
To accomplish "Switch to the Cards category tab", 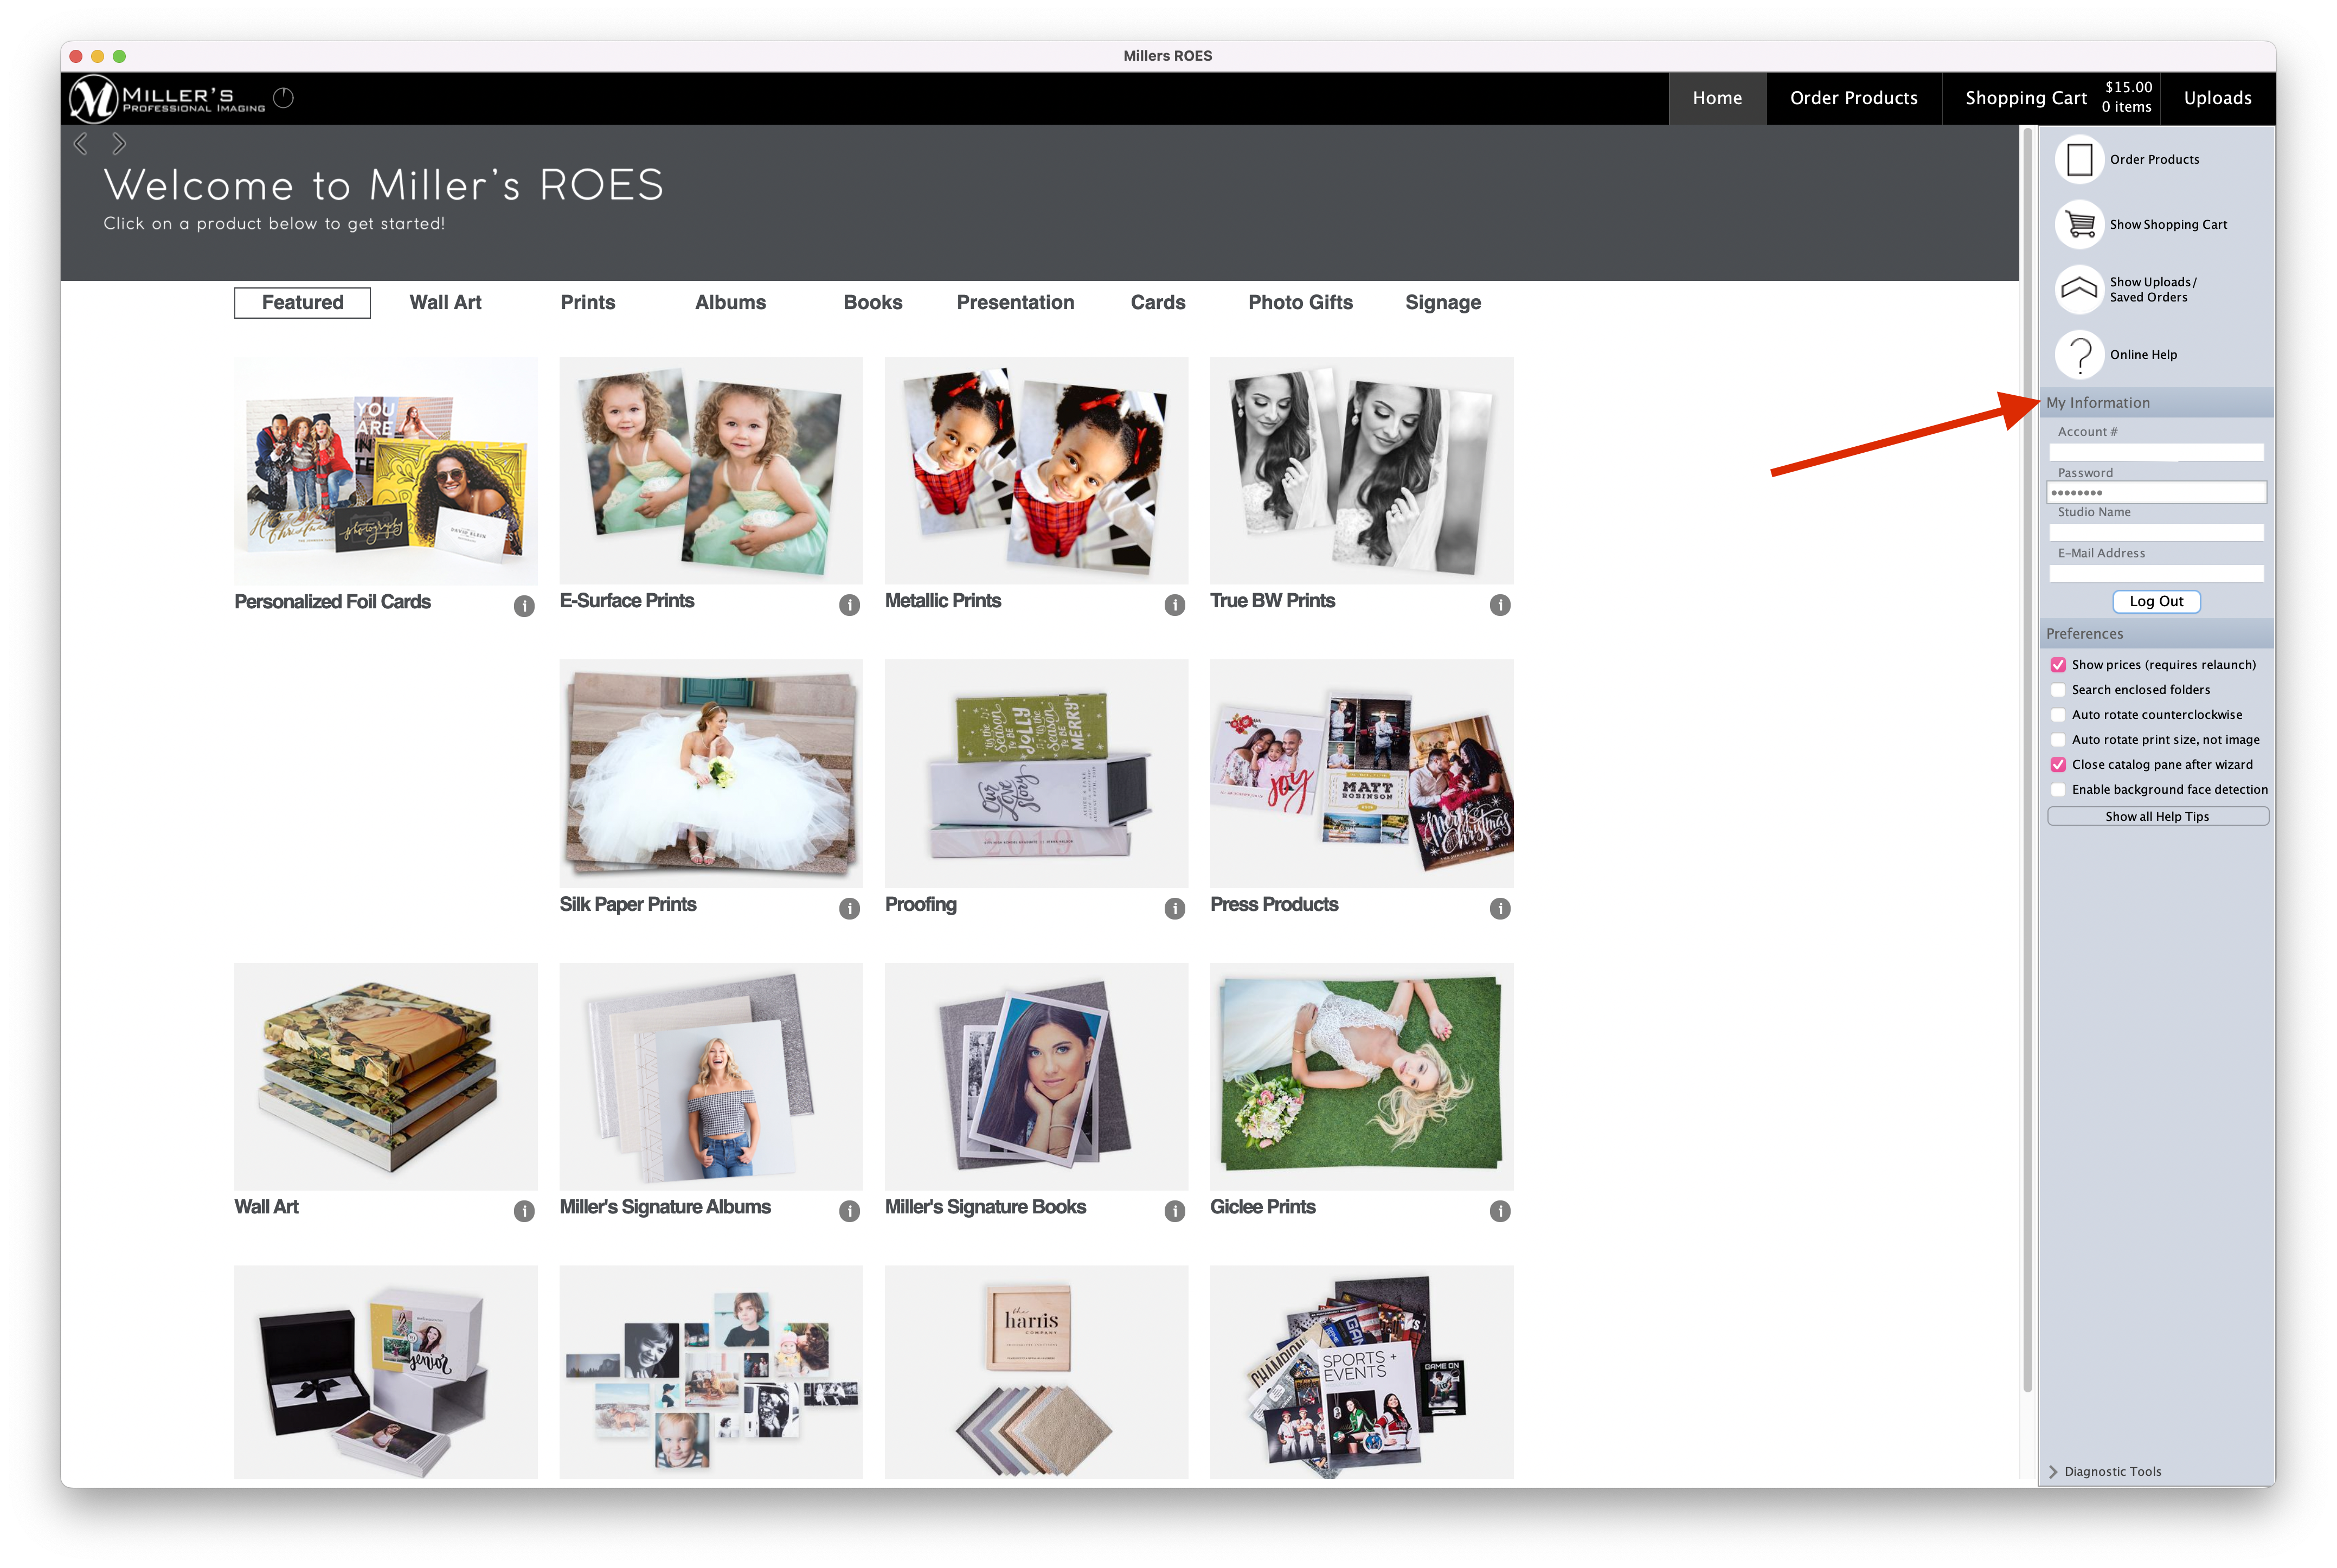I will point(1157,303).
